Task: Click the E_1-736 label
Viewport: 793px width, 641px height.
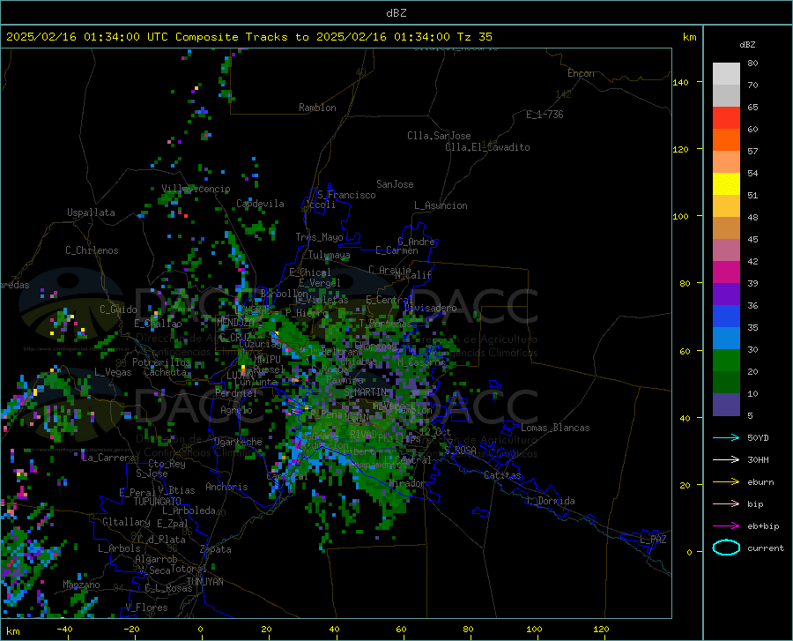Action: tap(545, 115)
